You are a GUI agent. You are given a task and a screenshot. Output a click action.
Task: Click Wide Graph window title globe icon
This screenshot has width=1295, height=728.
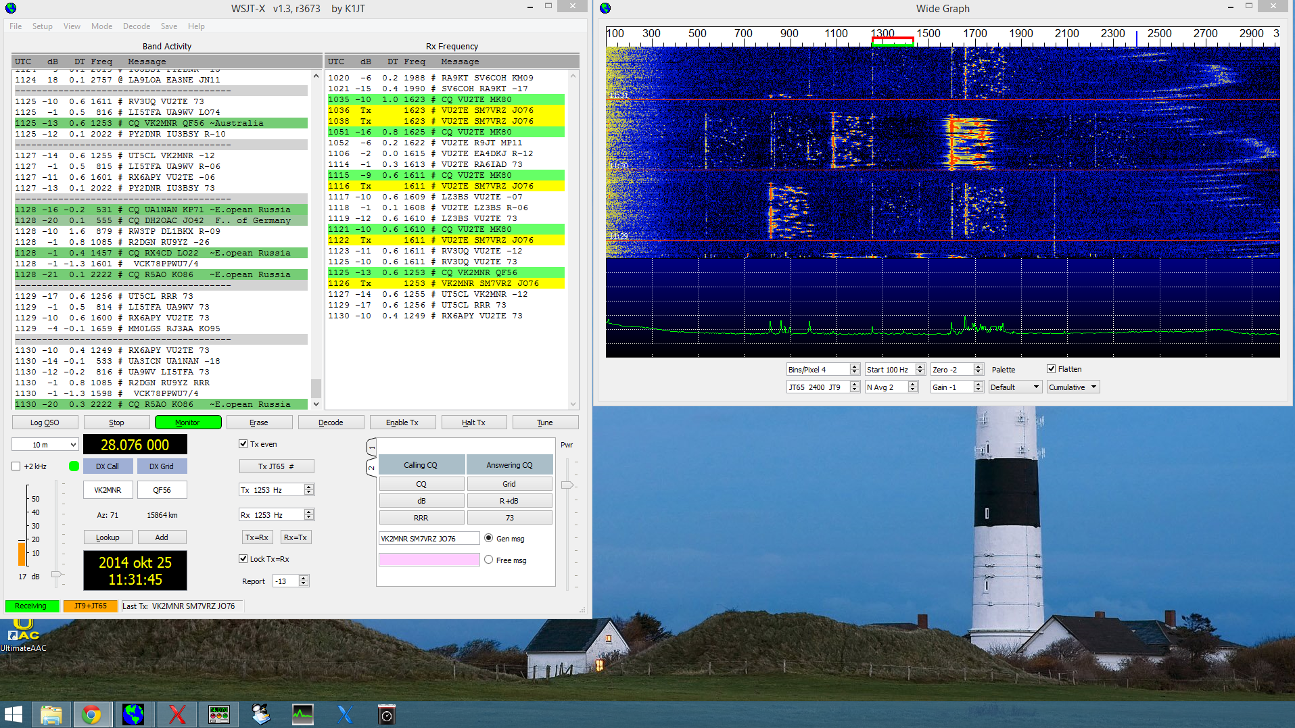coord(605,8)
